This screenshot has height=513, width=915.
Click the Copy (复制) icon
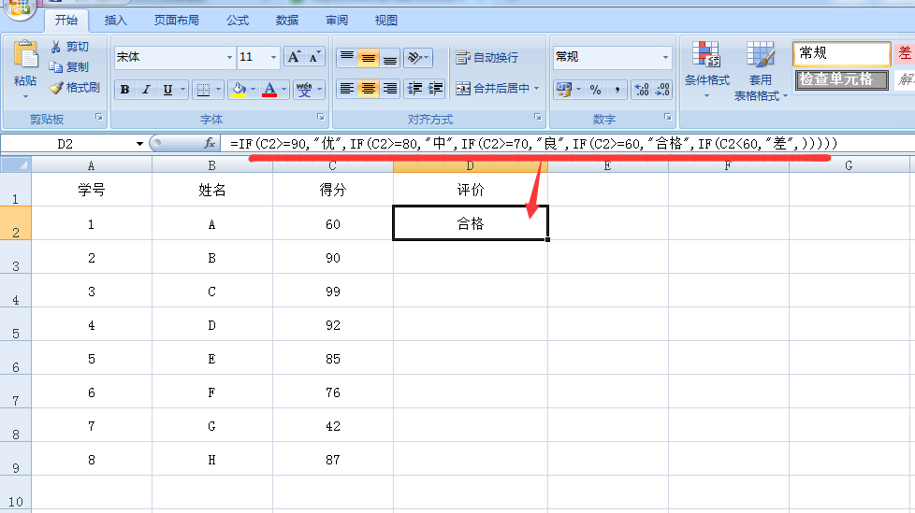pyautogui.click(x=56, y=67)
